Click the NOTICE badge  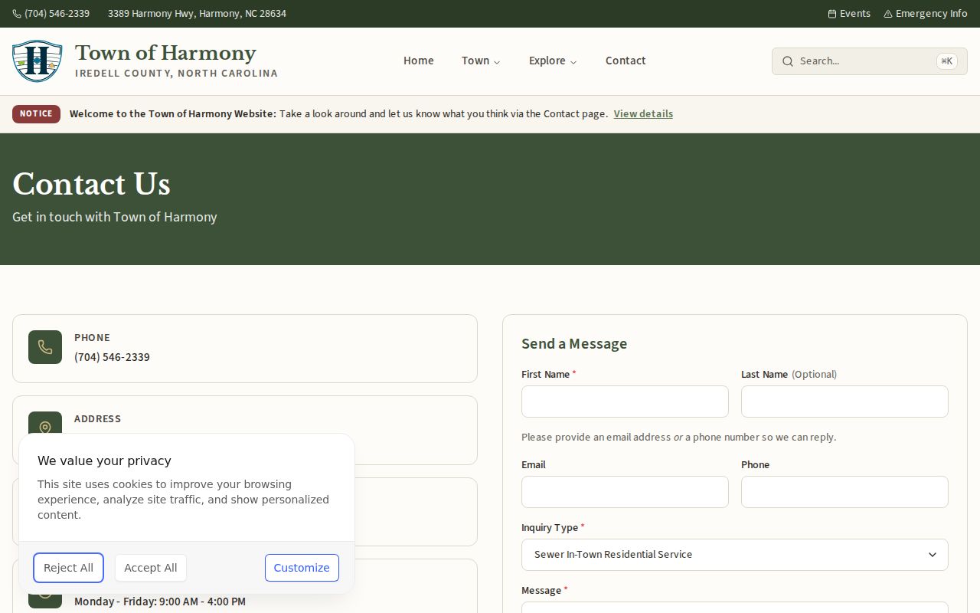point(36,113)
